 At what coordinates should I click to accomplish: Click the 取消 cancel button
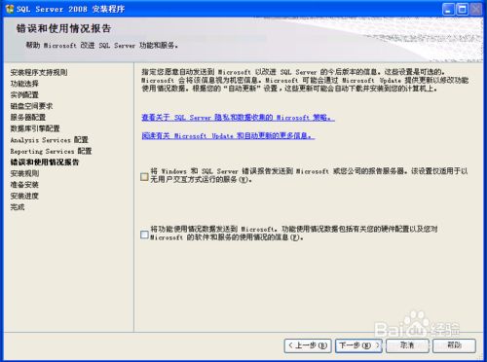point(407,345)
